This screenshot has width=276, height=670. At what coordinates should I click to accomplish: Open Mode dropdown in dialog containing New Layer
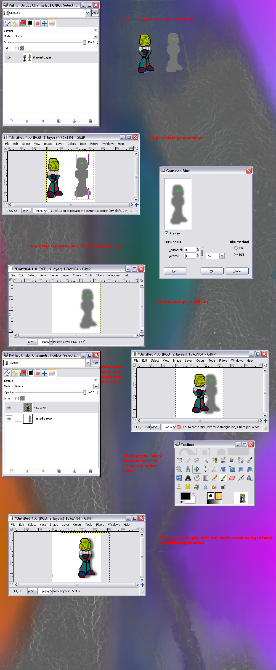click(x=96, y=386)
